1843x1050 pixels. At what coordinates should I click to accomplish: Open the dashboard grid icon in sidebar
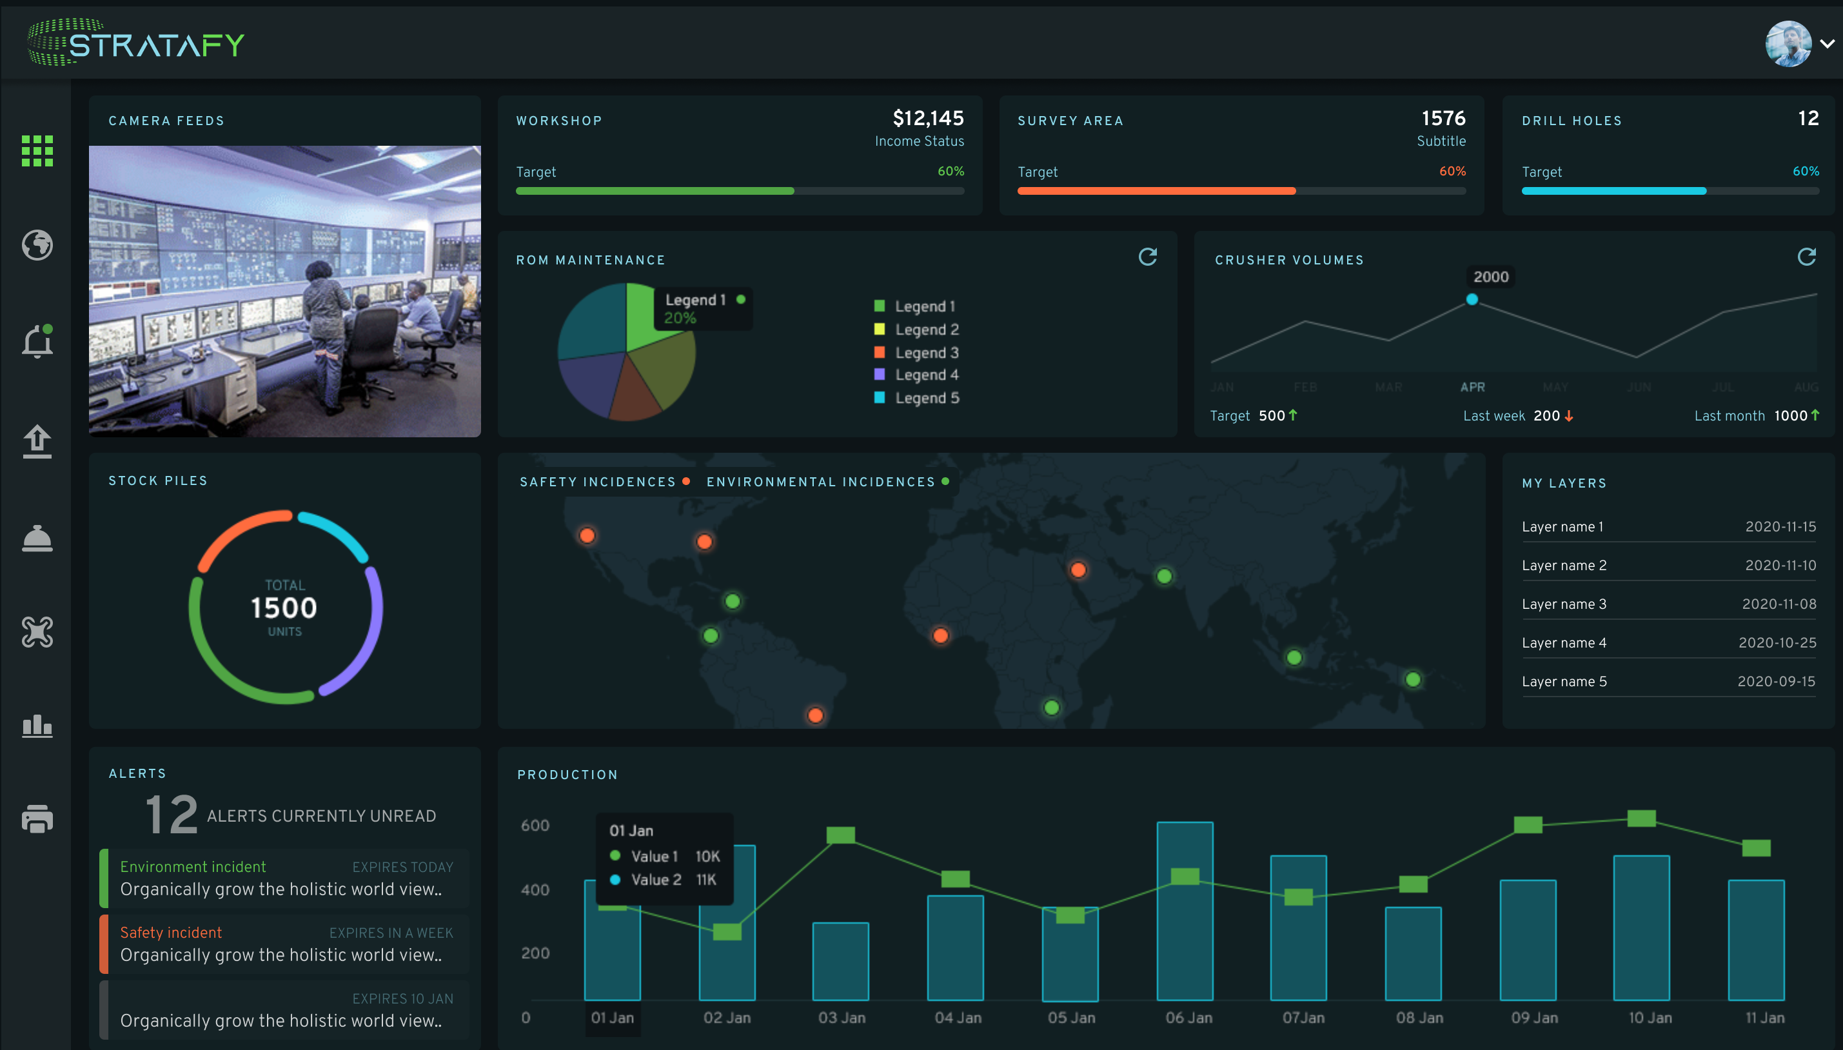click(x=37, y=151)
